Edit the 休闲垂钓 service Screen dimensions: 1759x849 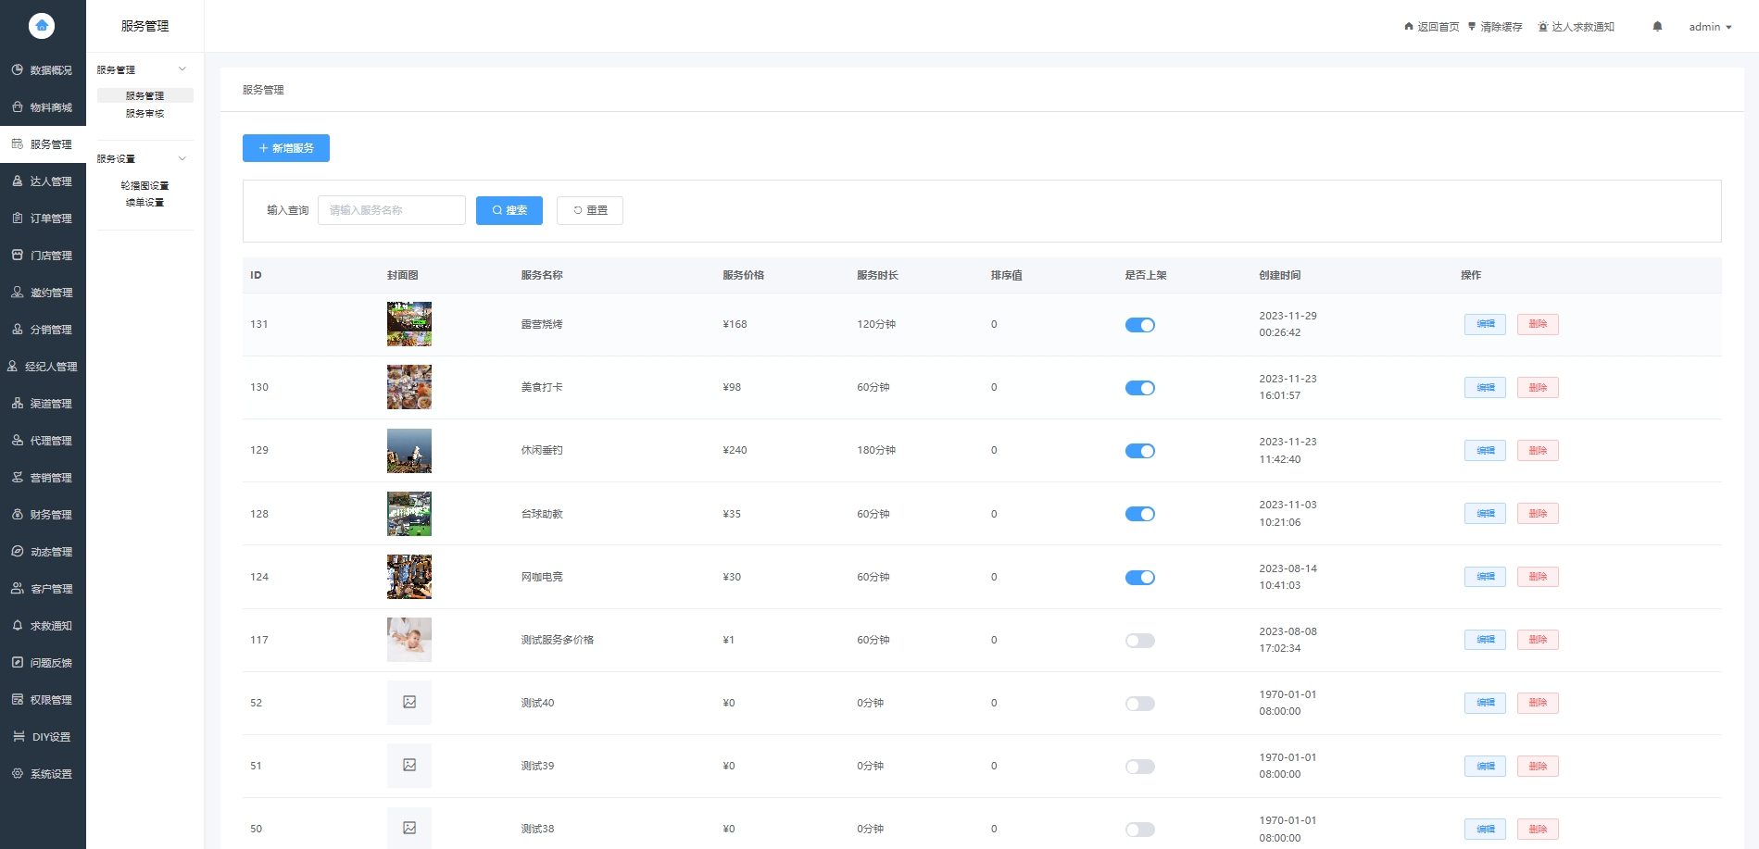pyautogui.click(x=1485, y=450)
